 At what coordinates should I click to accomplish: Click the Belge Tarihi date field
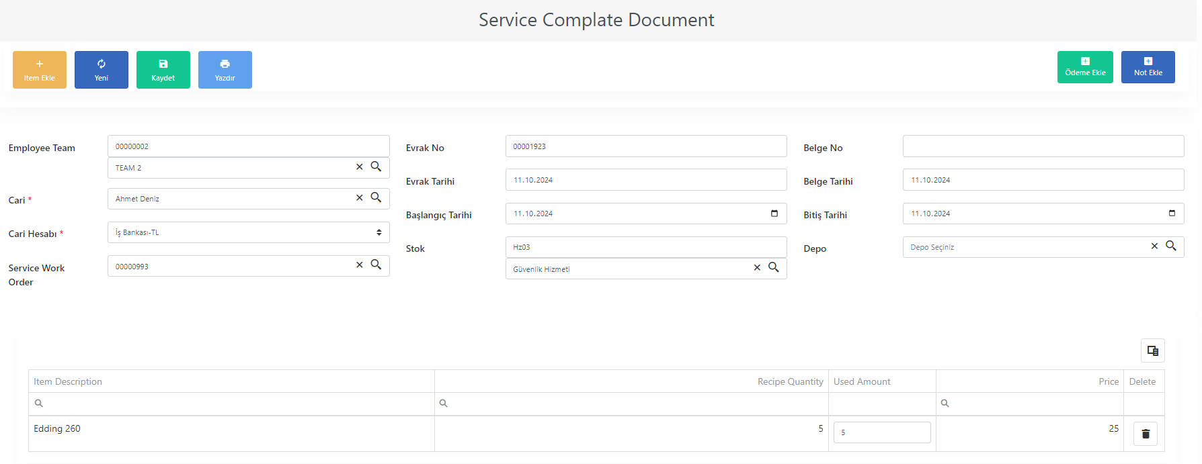tap(1043, 180)
